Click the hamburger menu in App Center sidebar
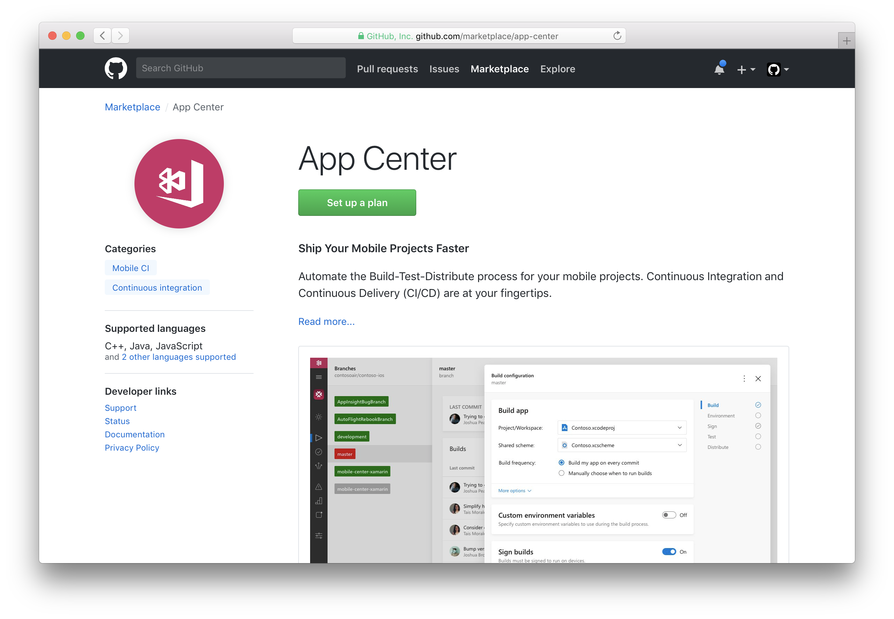Viewport: 894px width, 619px height. click(319, 377)
